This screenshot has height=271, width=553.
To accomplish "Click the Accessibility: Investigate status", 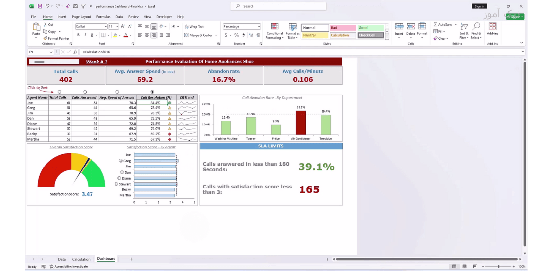I will [69, 267].
